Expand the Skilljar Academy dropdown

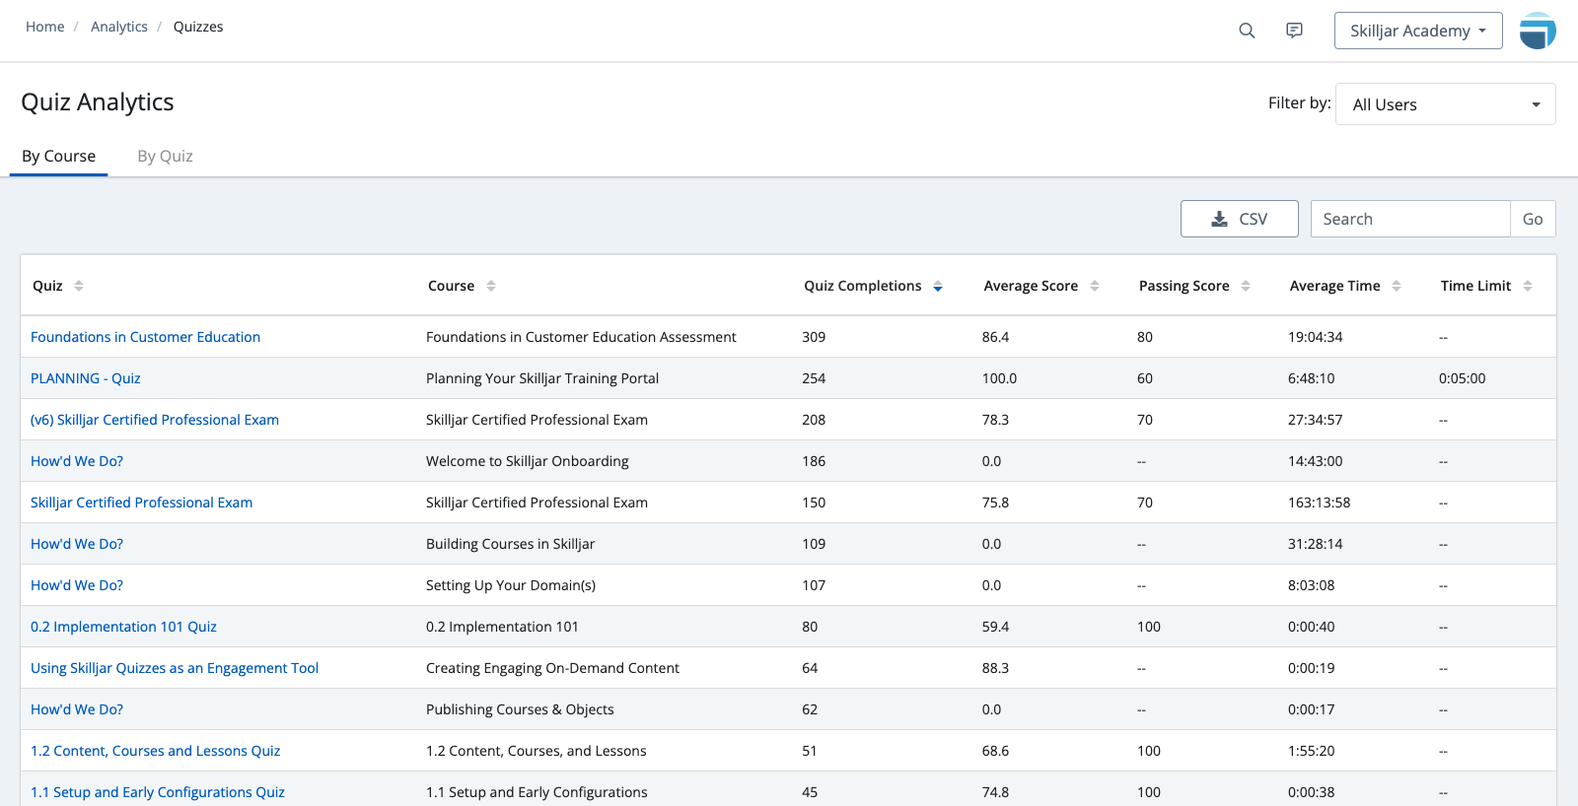[1418, 31]
